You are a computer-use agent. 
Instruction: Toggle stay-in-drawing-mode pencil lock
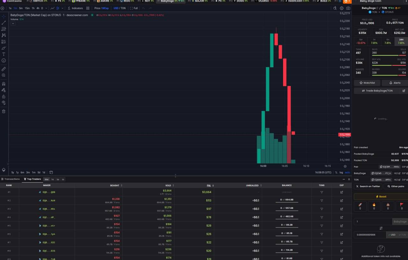click(x=4, y=90)
